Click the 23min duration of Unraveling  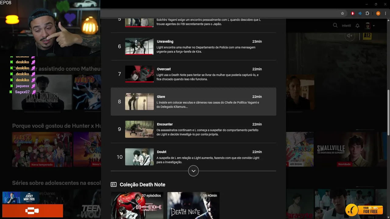[x=257, y=41]
